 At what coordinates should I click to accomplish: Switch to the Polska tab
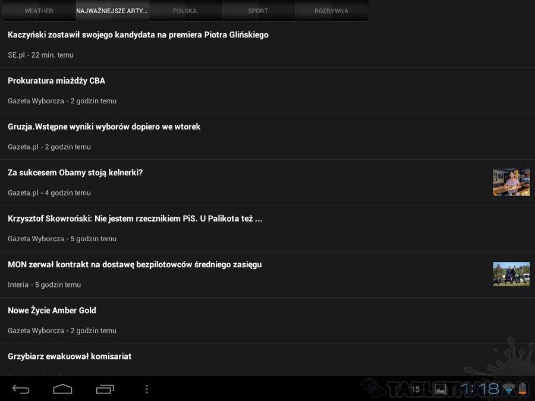[185, 11]
